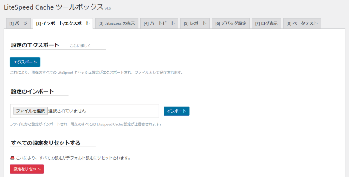Click the LiteSpeed Cache ツールボックス page title
Viewport: 349px width, 177px height.
tap(53, 7)
